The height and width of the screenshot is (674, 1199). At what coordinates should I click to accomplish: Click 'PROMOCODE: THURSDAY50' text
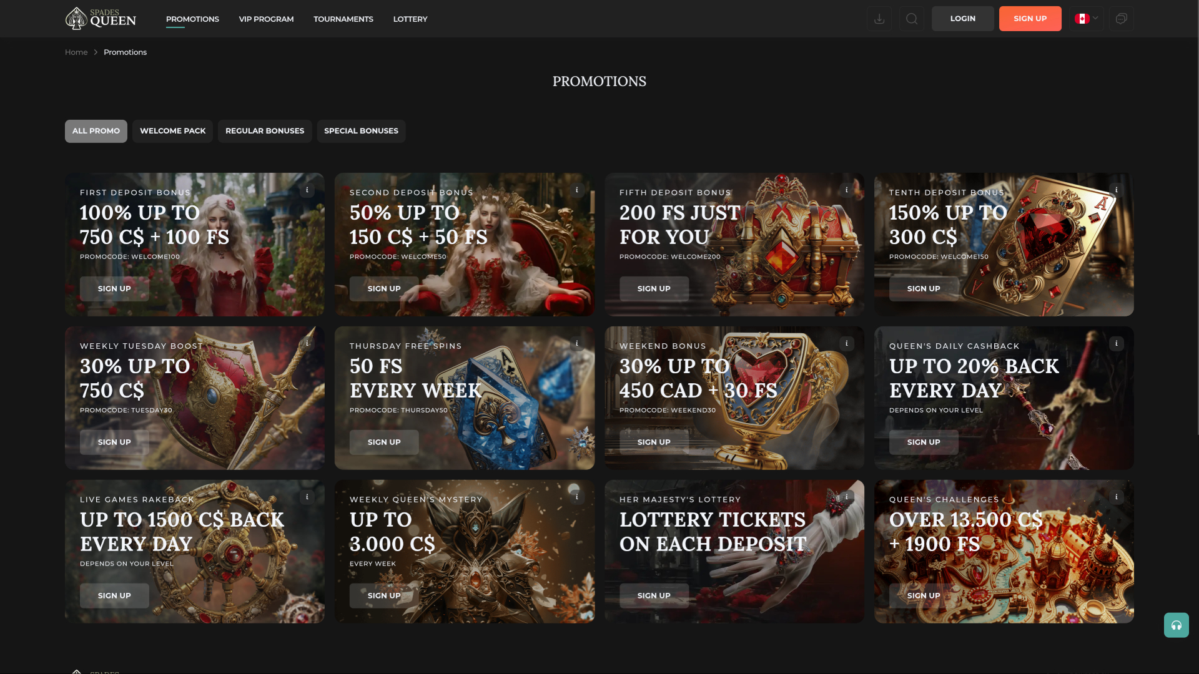click(398, 411)
